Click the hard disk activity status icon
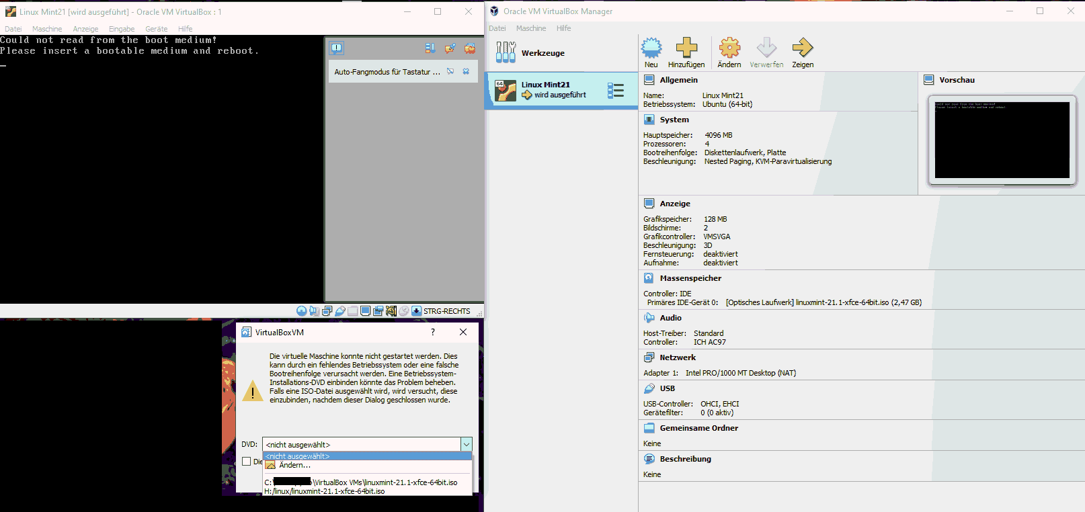This screenshot has width=1085, height=512. [302, 311]
